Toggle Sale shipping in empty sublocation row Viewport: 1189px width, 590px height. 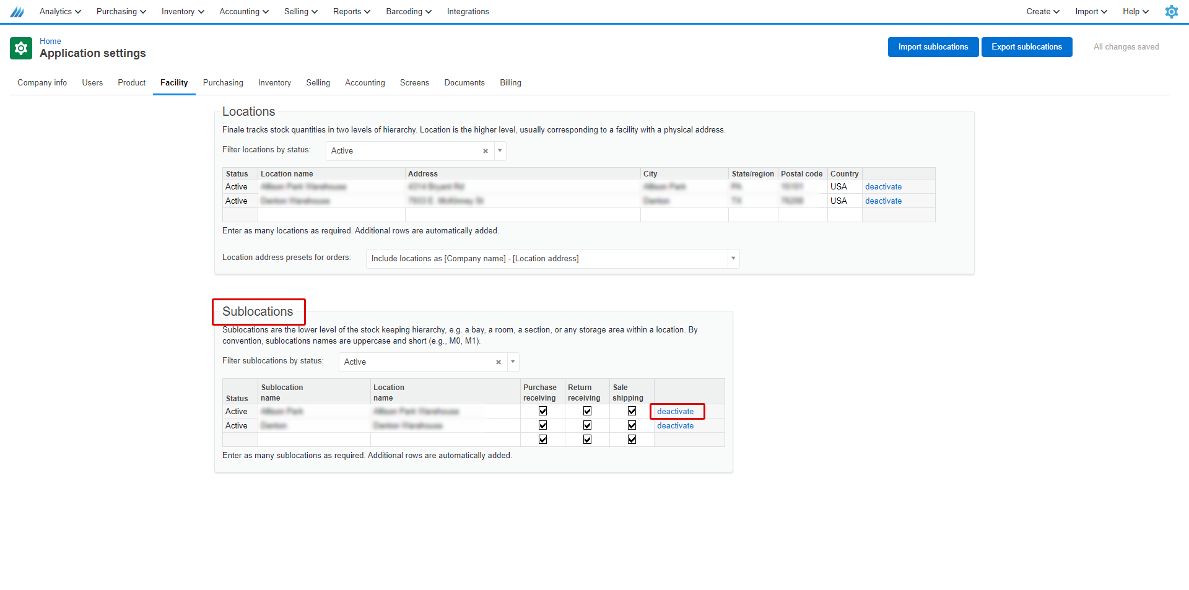click(x=632, y=440)
